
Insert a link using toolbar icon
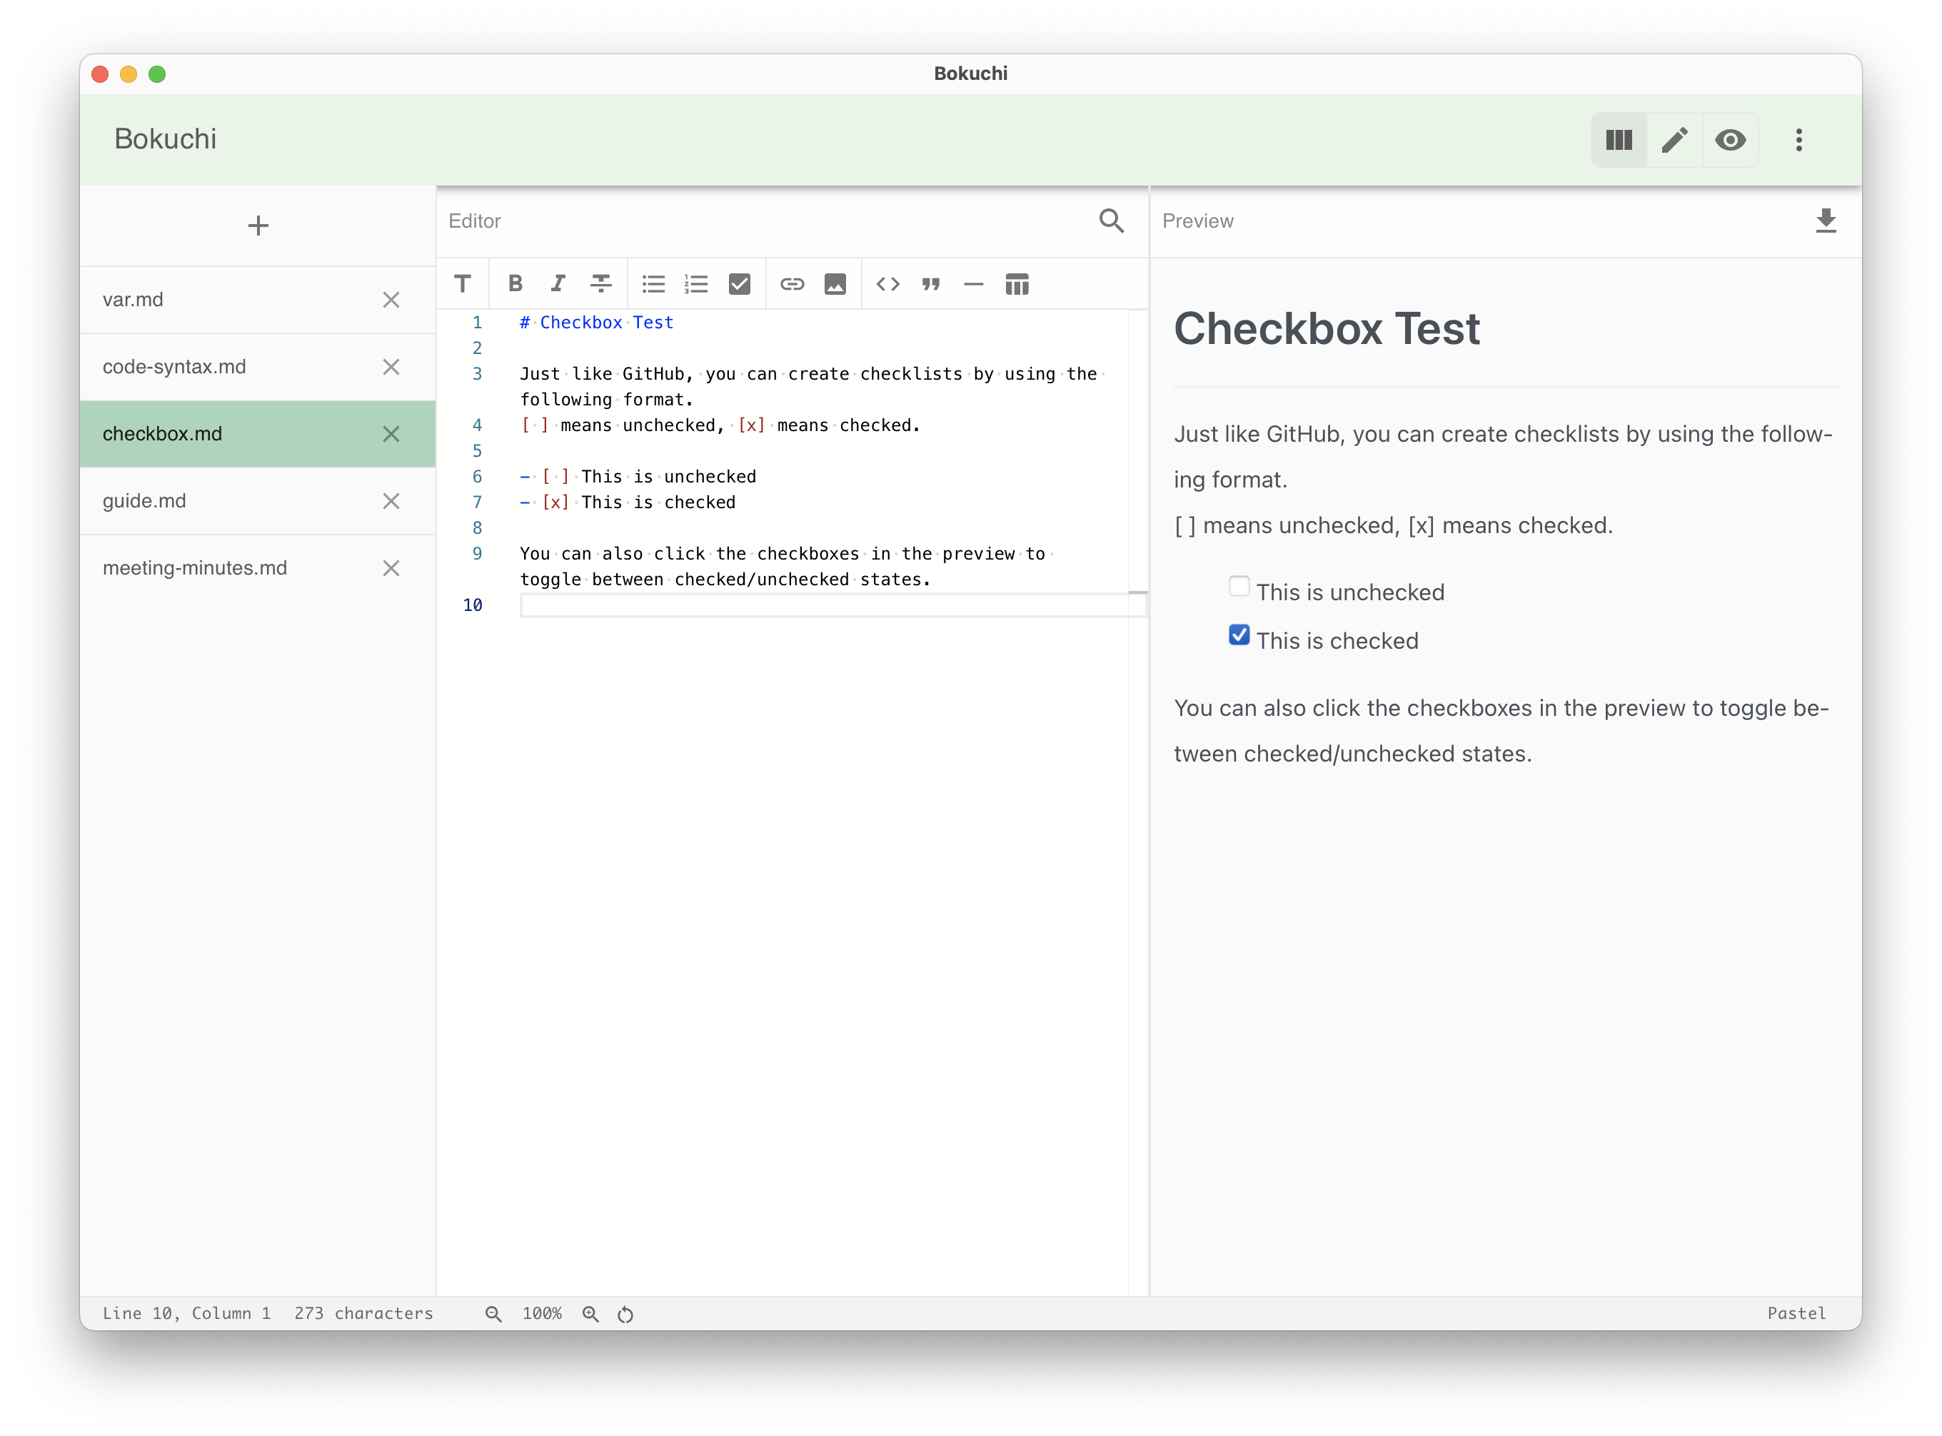pyautogui.click(x=791, y=283)
